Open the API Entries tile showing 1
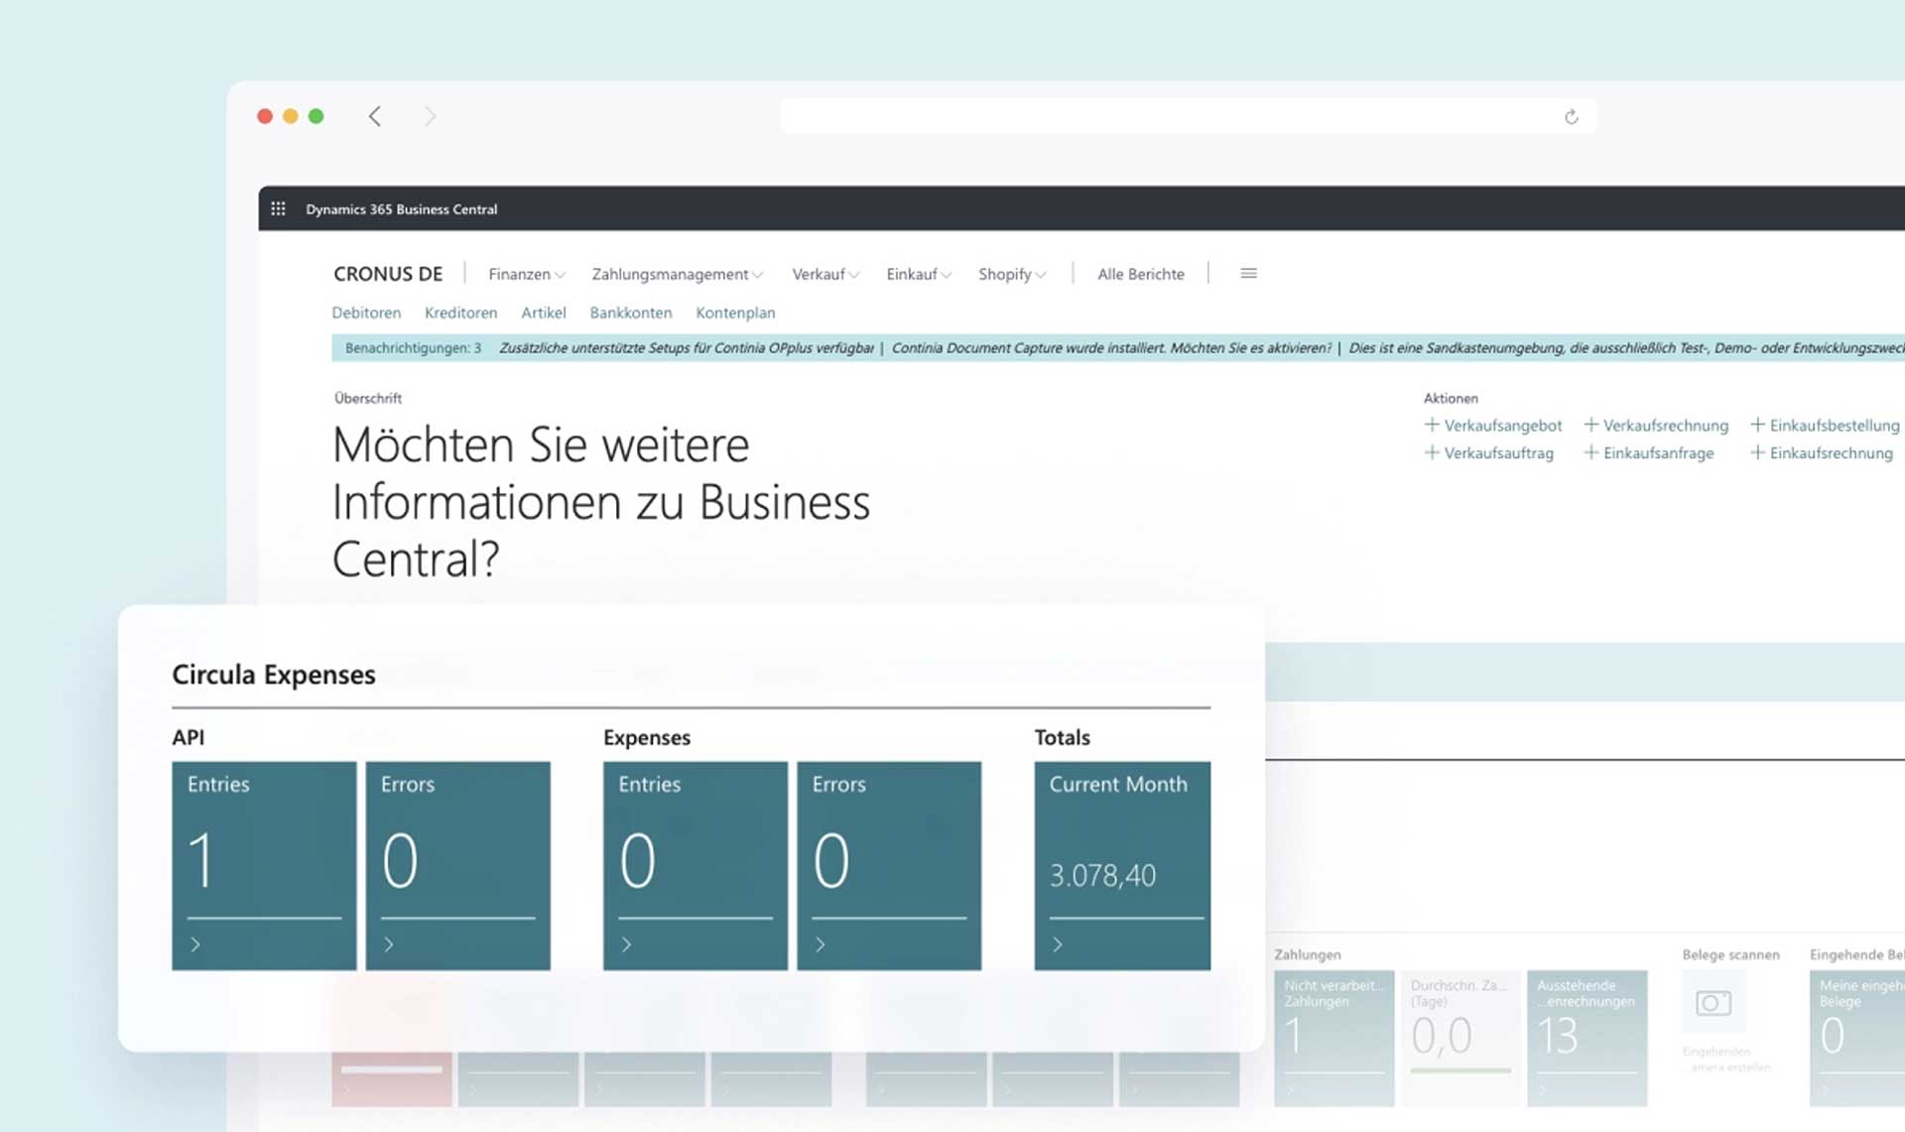This screenshot has height=1132, width=1905. click(x=264, y=865)
